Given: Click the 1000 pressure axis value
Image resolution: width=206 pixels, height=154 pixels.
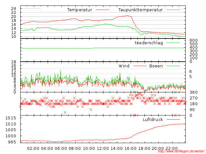Looking at the screenshot, I should pos(11,136).
